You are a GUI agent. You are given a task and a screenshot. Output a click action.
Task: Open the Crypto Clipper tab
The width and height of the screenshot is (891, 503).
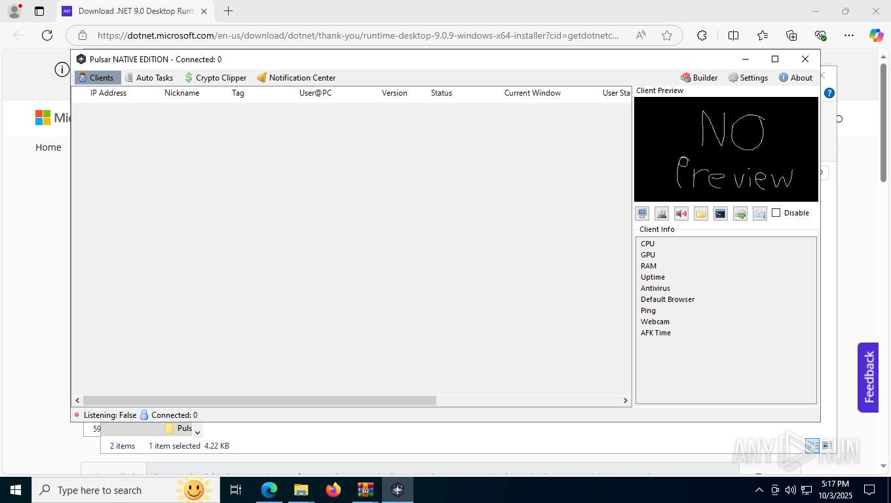(216, 77)
